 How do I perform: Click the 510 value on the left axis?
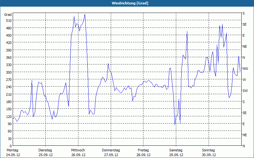click(9, 21)
